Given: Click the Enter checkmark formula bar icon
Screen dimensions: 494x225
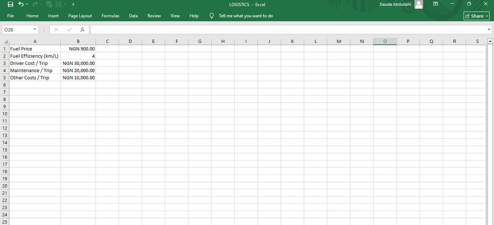Looking at the screenshot, I should [x=69, y=30].
